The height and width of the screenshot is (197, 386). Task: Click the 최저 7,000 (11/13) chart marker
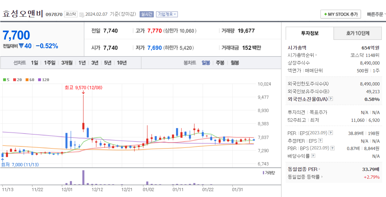20,165
